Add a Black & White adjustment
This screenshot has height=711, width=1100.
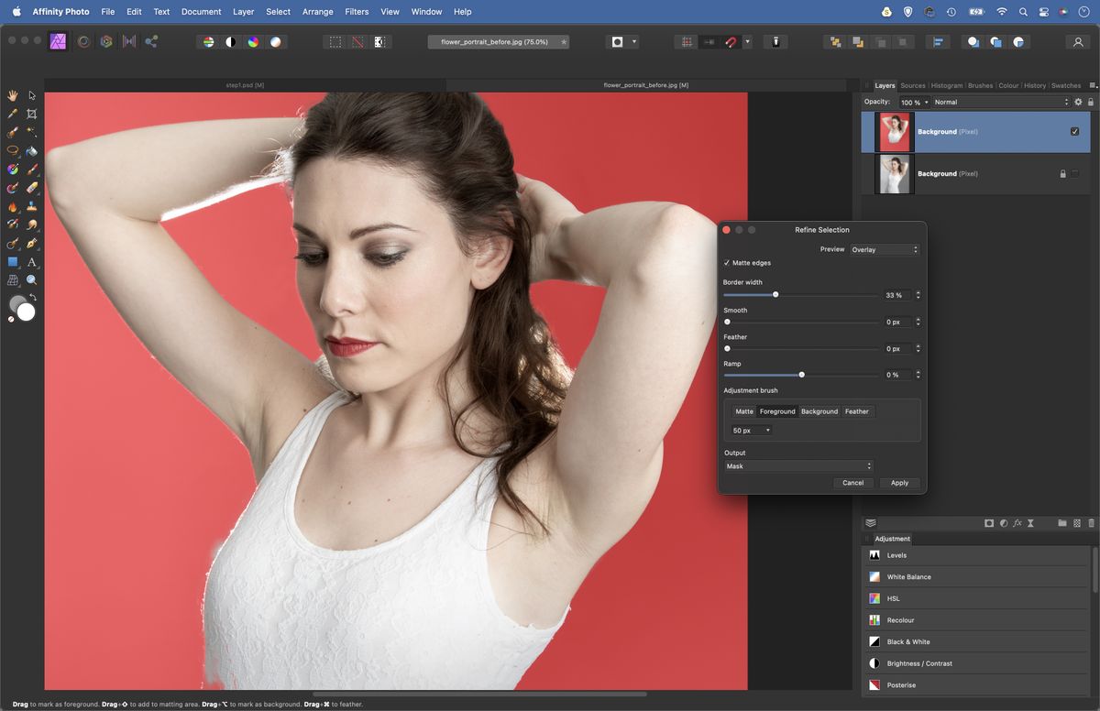(x=977, y=641)
